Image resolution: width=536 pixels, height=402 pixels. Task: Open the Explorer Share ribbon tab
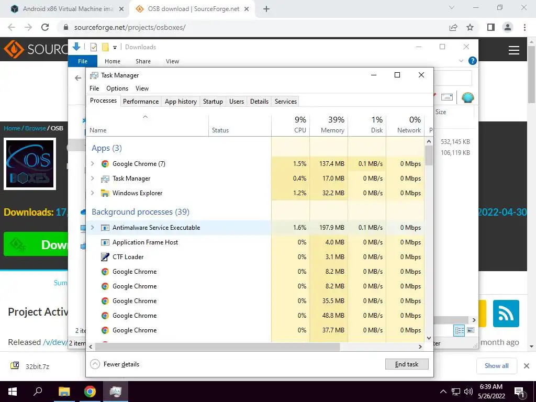tap(143, 61)
